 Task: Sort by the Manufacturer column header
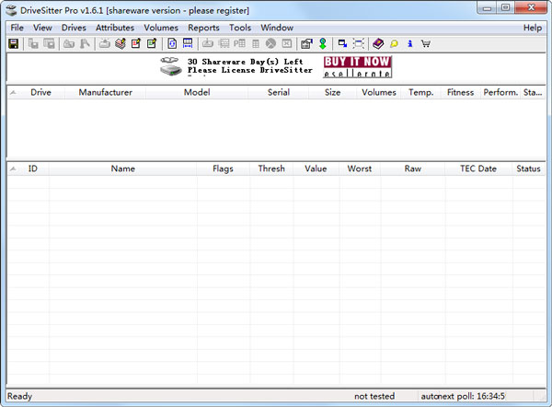[105, 92]
